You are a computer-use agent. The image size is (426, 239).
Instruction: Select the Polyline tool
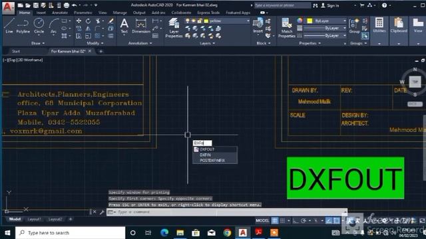23,26
